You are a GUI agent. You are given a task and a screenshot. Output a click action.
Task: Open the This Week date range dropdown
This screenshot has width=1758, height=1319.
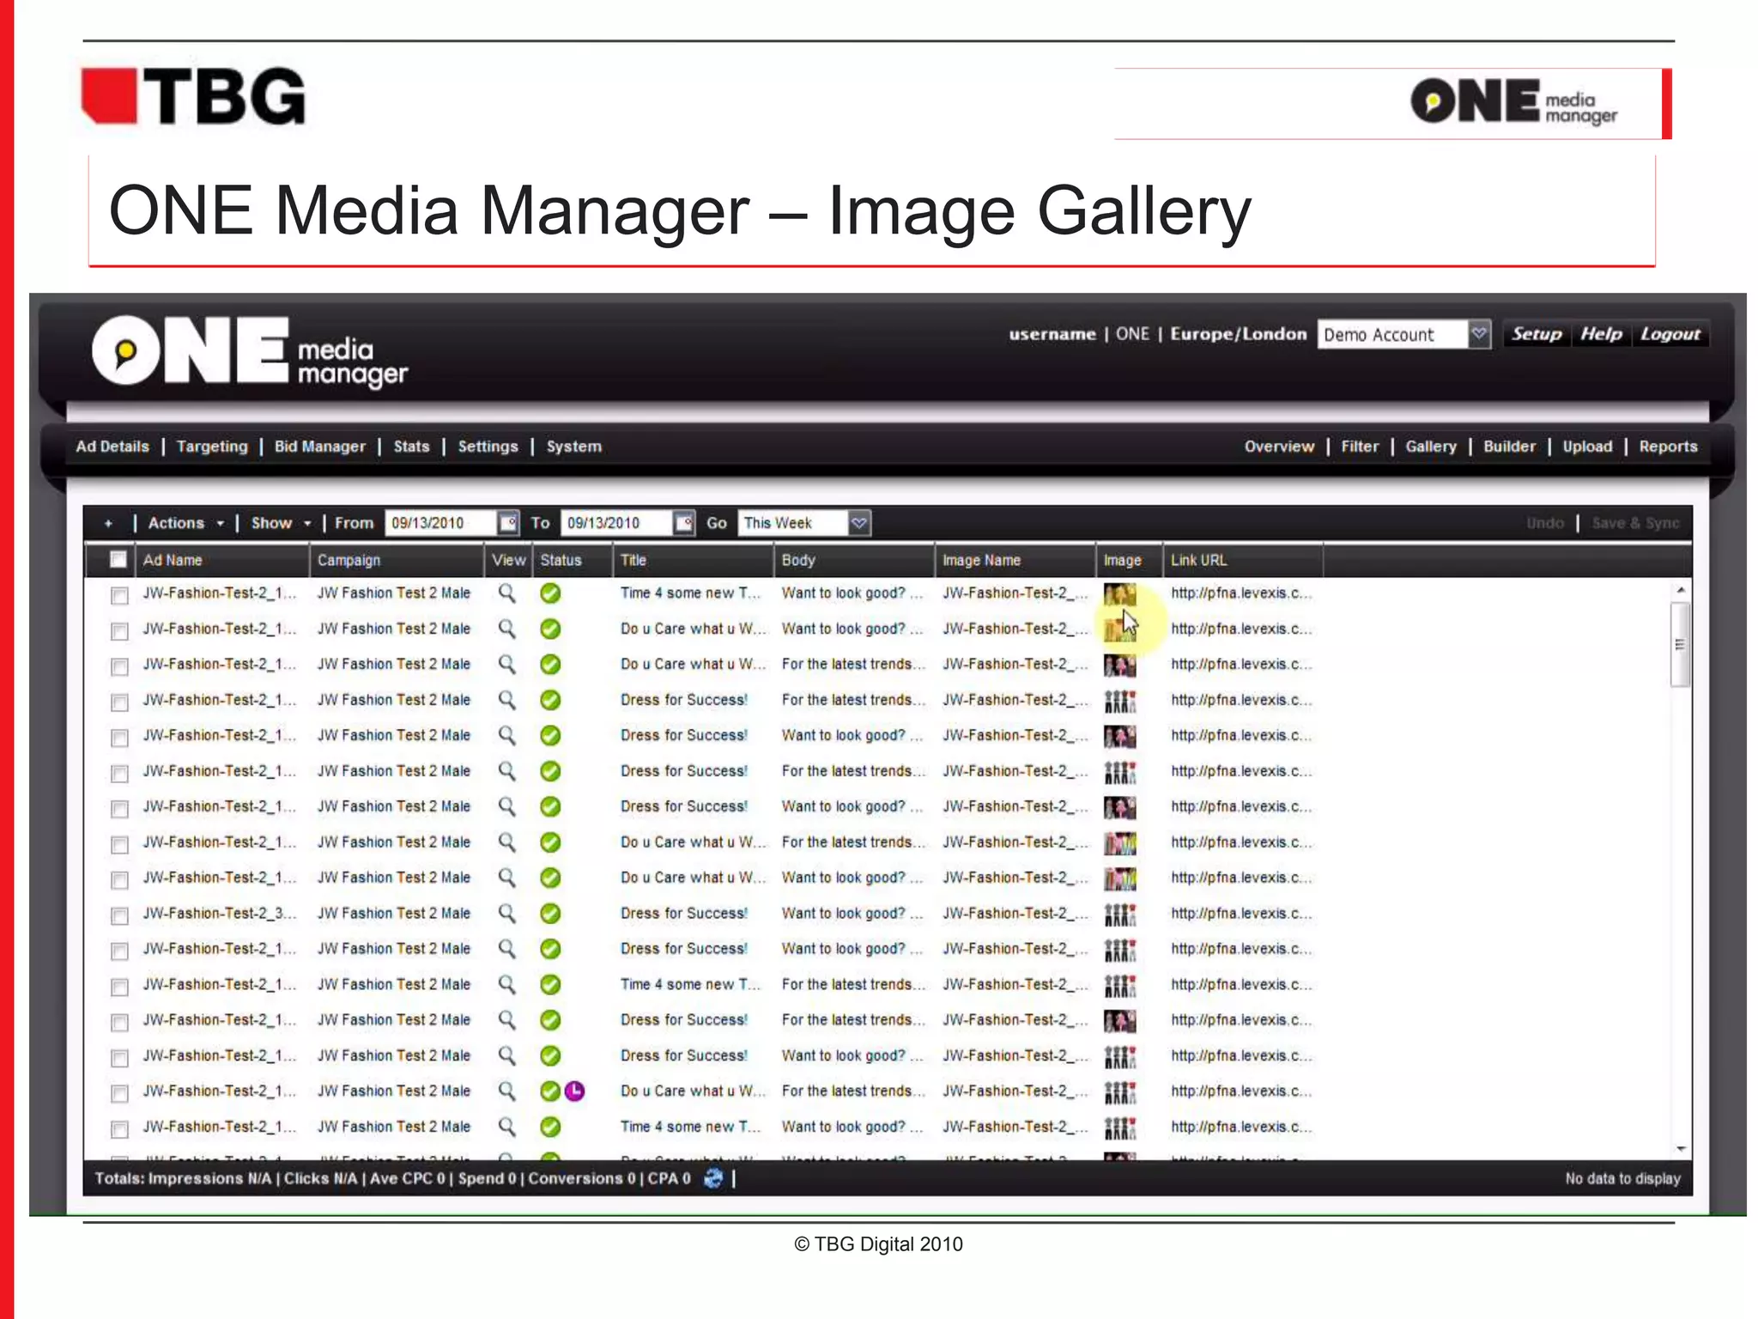(858, 523)
